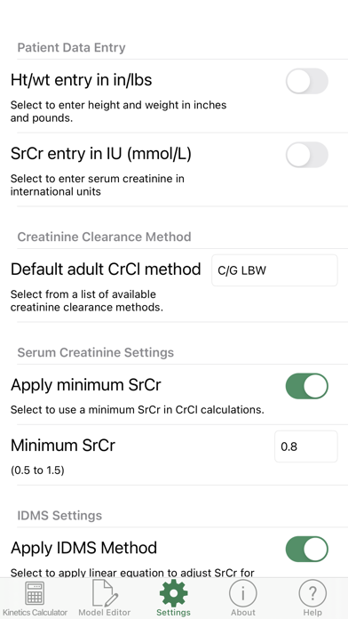Disable Apply minimum SrCr switch

[306, 386]
